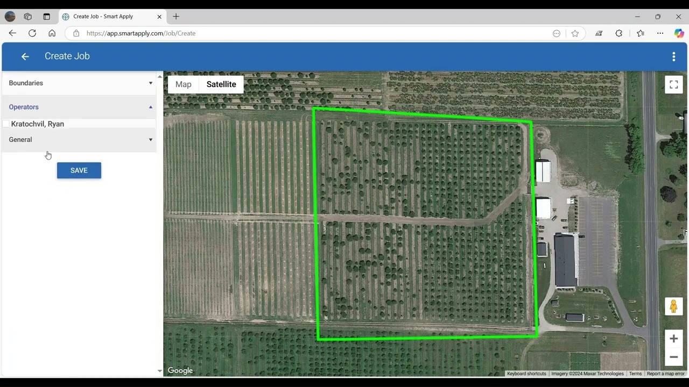This screenshot has width=689, height=387.
Task: Open the browser extensions menu
Action: coord(619,33)
